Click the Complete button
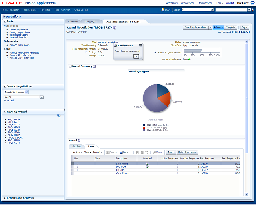Viewport: 256px width, 205px height. point(230,28)
